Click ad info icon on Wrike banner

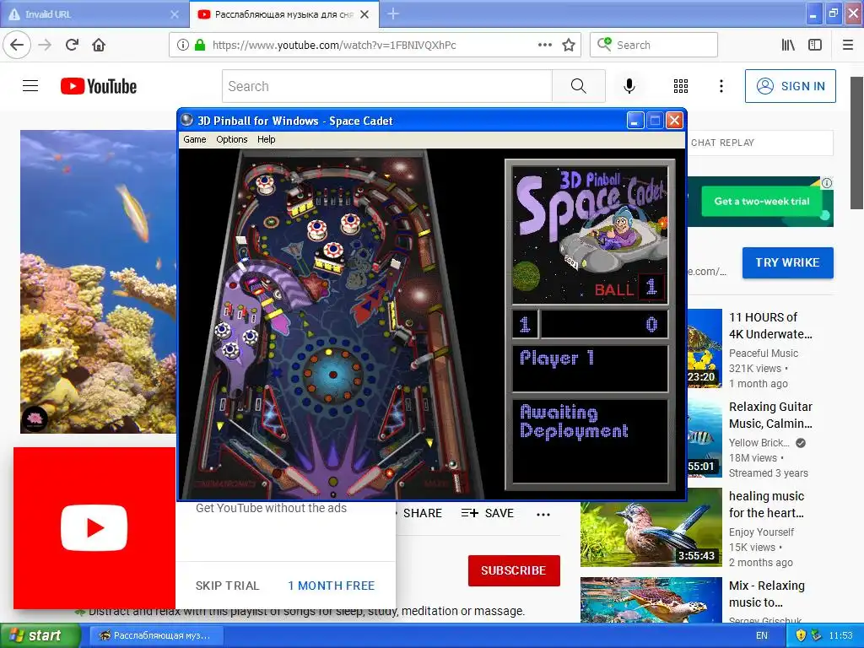click(827, 183)
